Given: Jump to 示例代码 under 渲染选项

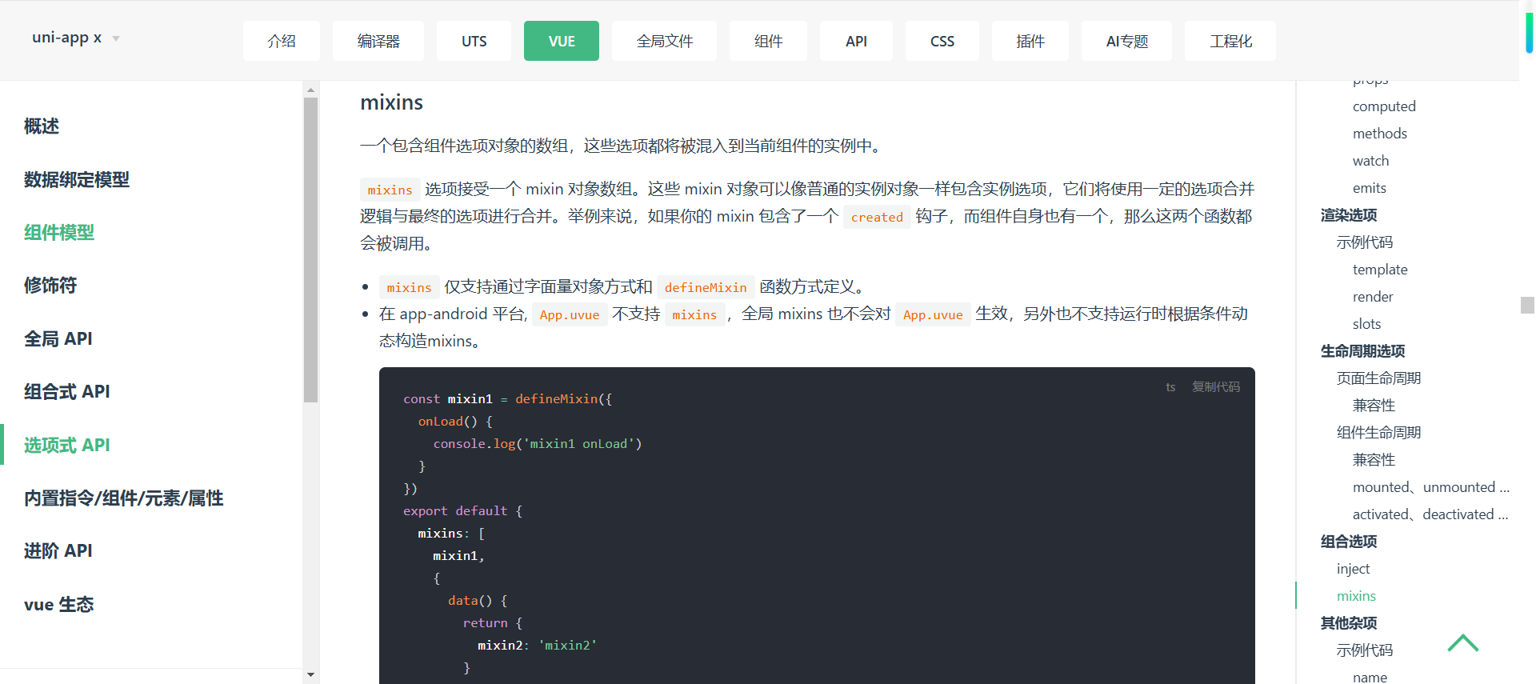Looking at the screenshot, I should point(1365,242).
